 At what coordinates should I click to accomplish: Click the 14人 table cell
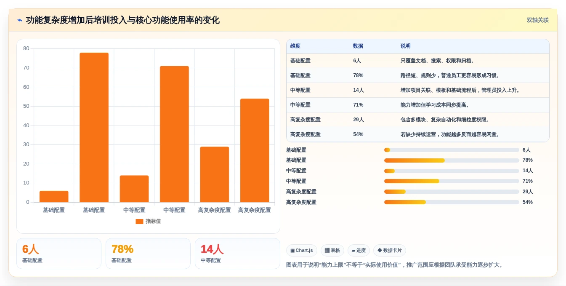click(359, 91)
